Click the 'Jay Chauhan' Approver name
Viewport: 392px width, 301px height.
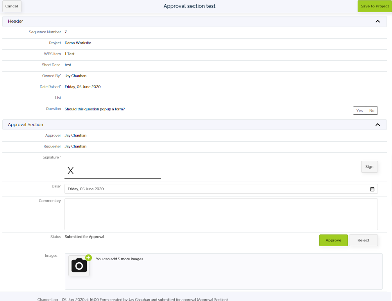(75, 135)
